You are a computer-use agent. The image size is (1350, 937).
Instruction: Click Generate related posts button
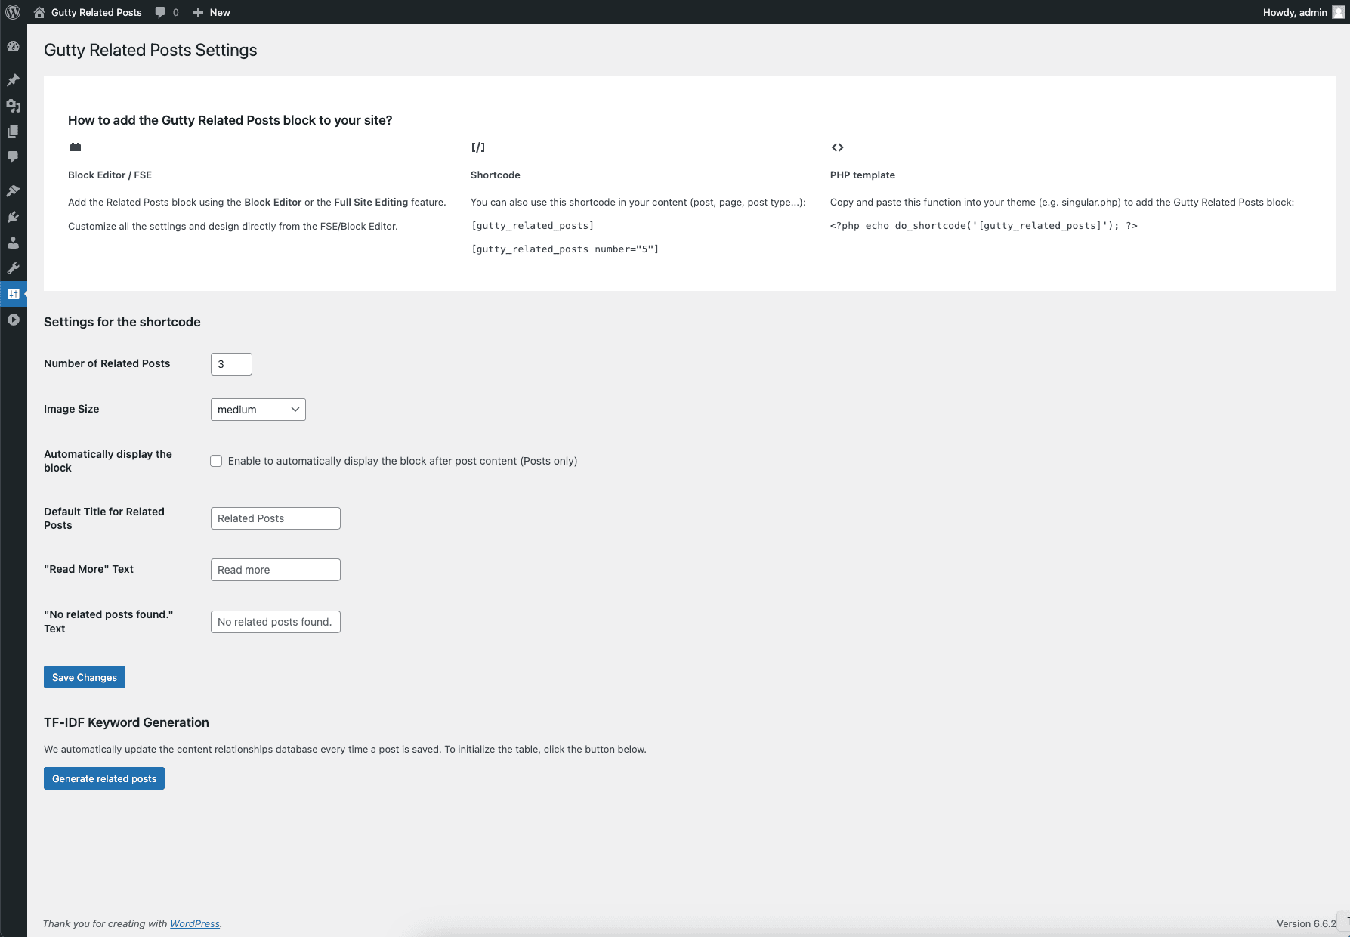pyautogui.click(x=104, y=778)
